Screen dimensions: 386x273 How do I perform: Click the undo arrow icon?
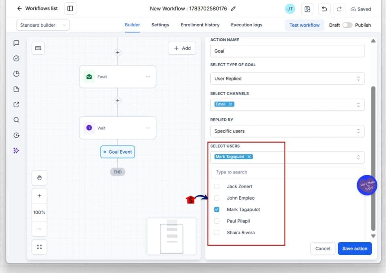[x=324, y=9]
